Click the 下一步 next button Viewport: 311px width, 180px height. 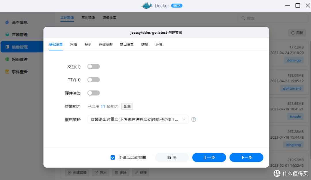(246, 157)
